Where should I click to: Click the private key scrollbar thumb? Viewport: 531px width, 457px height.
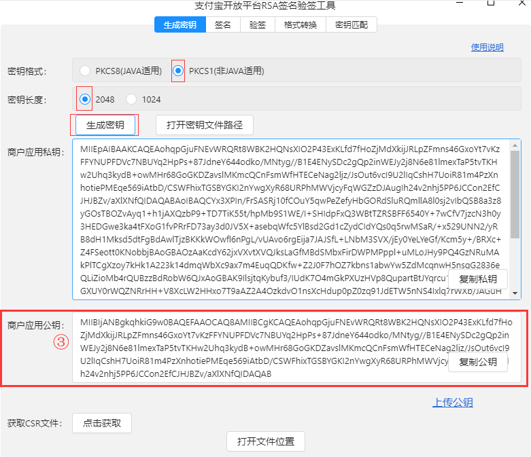pos(515,194)
